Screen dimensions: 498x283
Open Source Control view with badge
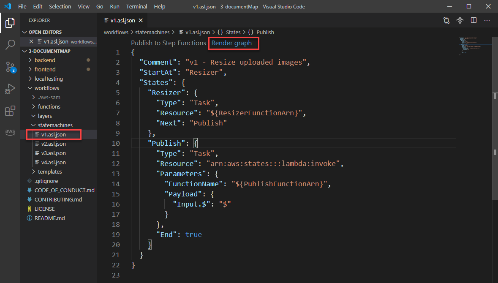[10, 67]
